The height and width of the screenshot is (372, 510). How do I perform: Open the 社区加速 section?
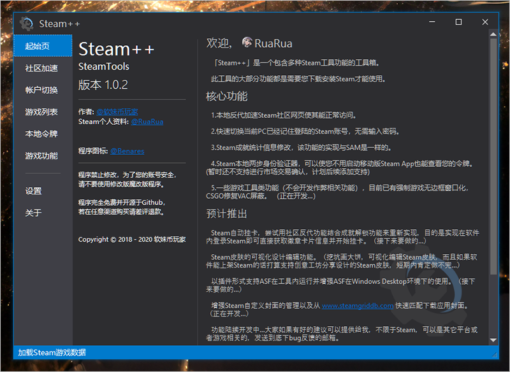pyautogui.click(x=43, y=68)
